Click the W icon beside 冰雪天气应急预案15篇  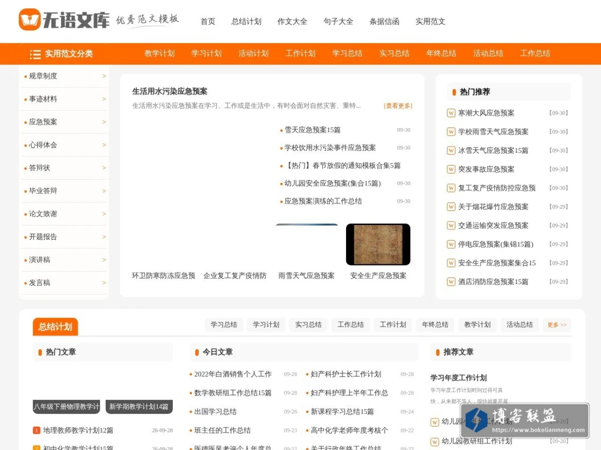451,150
